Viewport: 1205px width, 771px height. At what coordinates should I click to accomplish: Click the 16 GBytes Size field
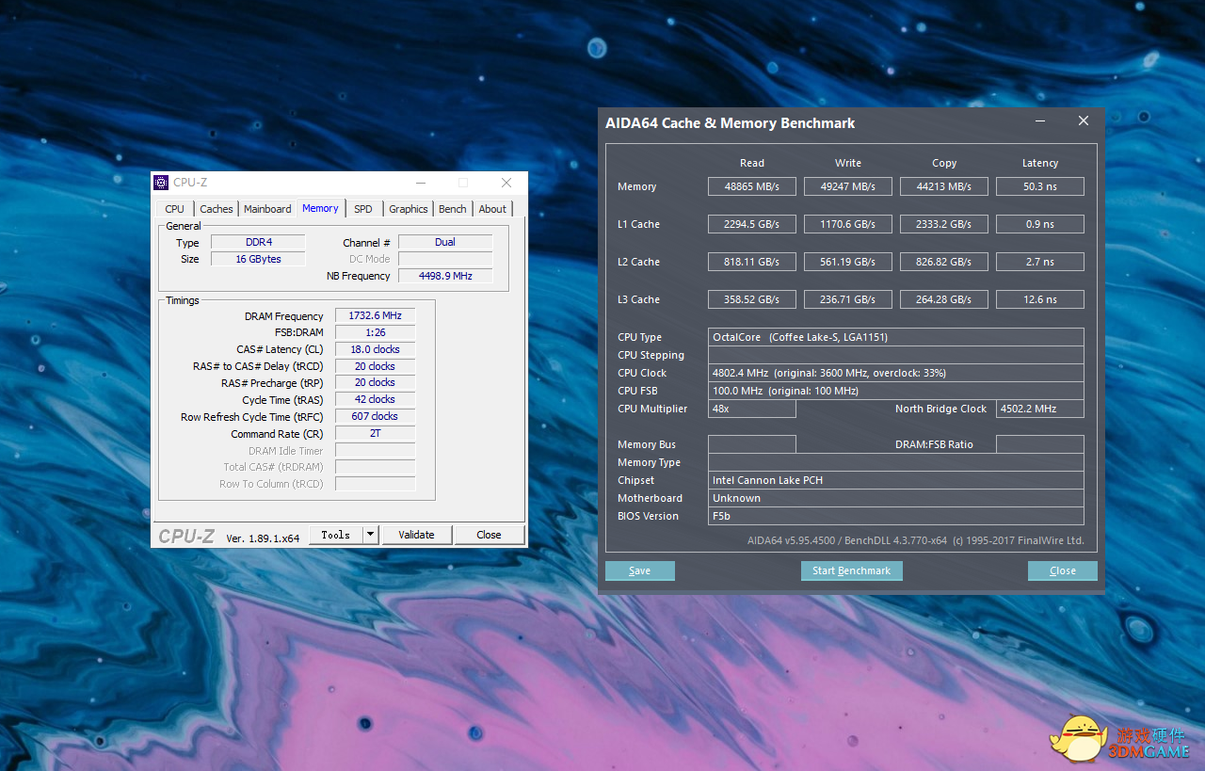258,259
